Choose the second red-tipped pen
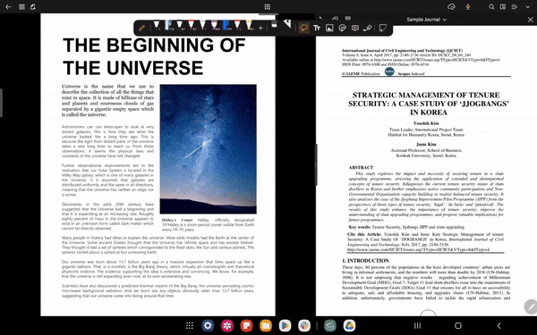The width and height of the screenshot is (537, 335). coord(237,25)
